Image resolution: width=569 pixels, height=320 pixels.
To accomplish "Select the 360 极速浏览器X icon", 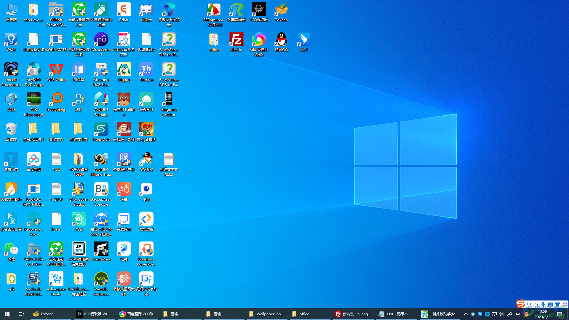I will [259, 44].
